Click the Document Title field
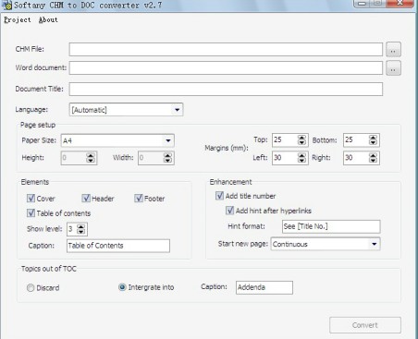The height and width of the screenshot is (339, 418). click(x=226, y=89)
